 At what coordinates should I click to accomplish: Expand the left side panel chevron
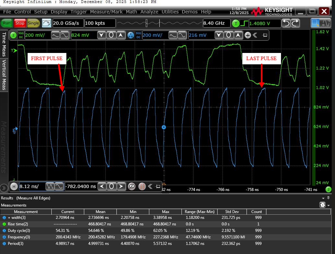(x=4, y=188)
